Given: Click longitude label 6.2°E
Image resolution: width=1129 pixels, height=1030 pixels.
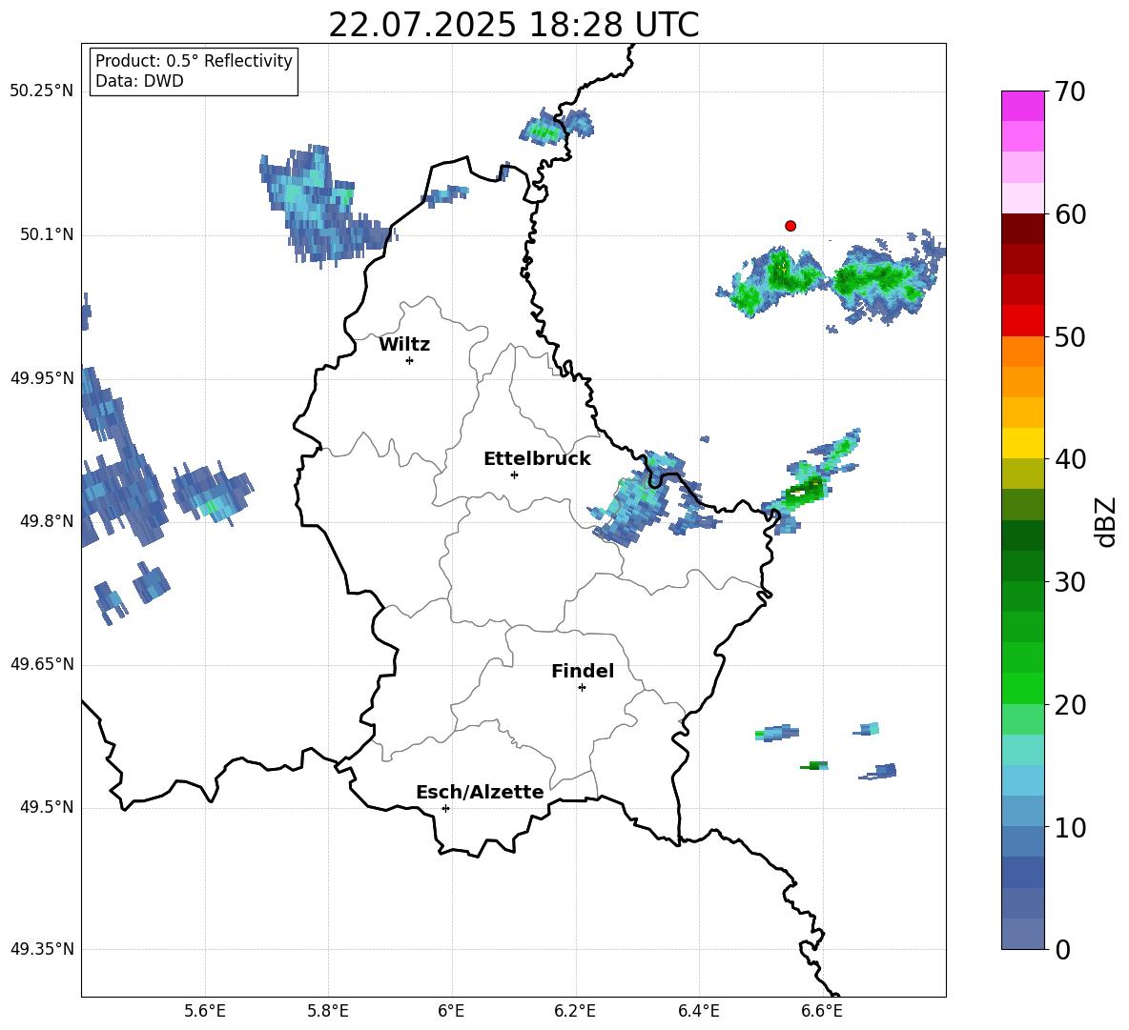Looking at the screenshot, I should (575, 1011).
